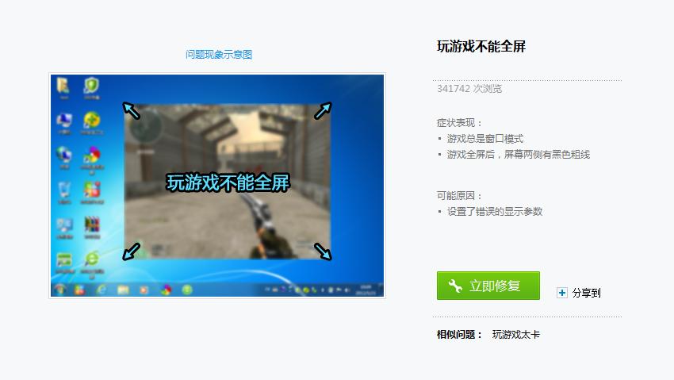Click symptom text 游戏总是窗口模式
Viewport: 674px width, 380px height.
click(484, 139)
